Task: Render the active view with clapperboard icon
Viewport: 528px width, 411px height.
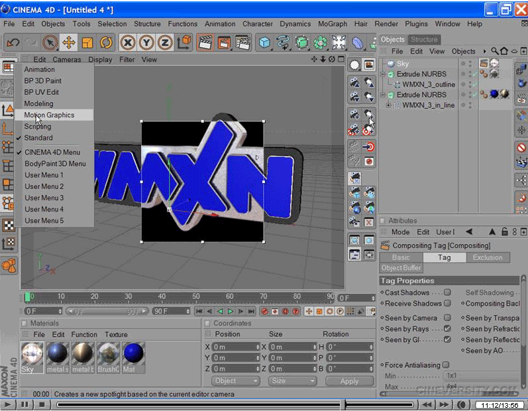Action: [x=205, y=43]
